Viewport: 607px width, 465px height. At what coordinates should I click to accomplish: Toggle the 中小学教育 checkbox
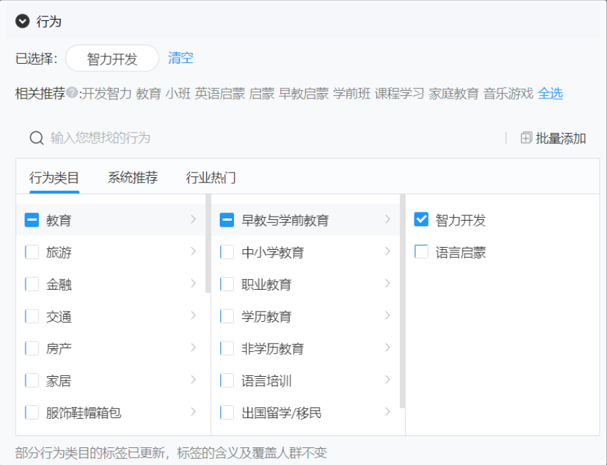pyautogui.click(x=227, y=251)
